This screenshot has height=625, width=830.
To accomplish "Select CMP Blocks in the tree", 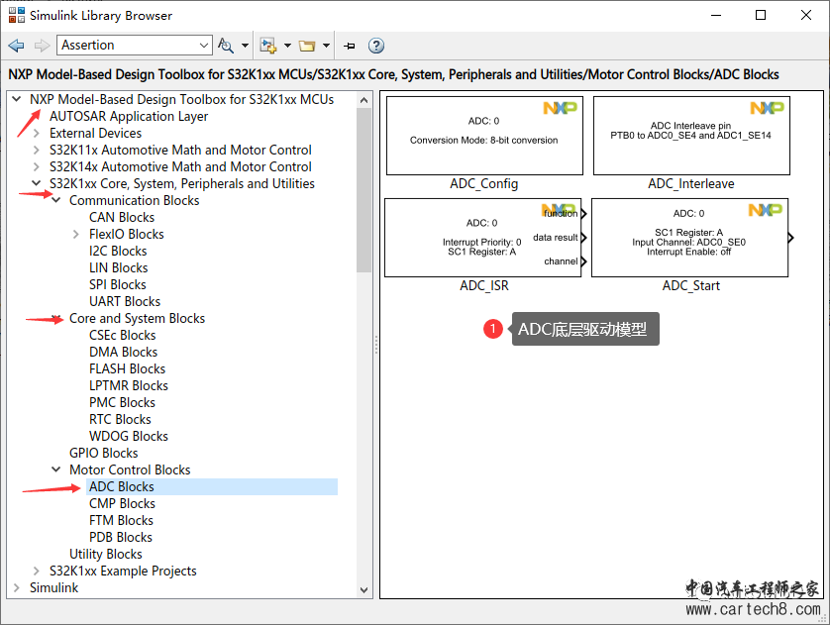I will tap(122, 503).
